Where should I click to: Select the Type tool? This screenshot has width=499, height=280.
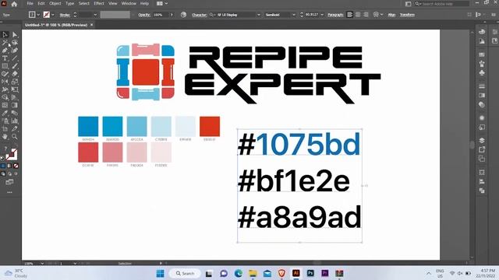5,58
